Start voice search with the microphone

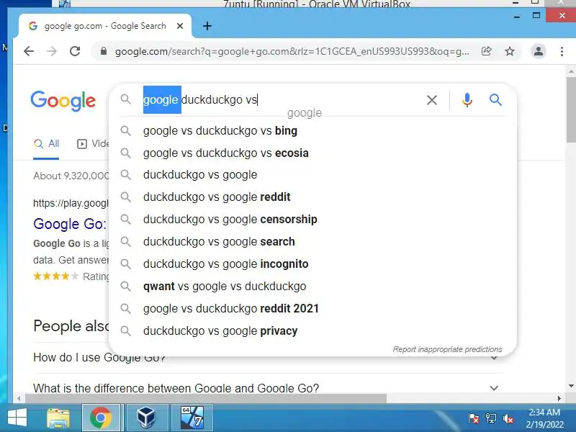click(x=467, y=100)
